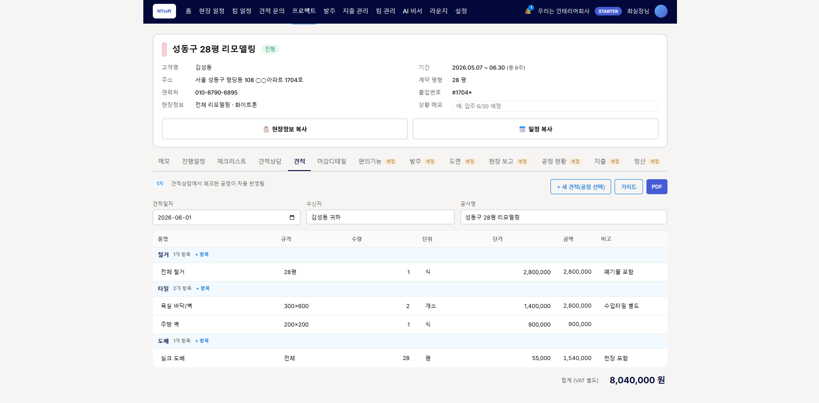Click 실크 도배 item name
Viewport: 819px width, 403px height.
point(173,358)
